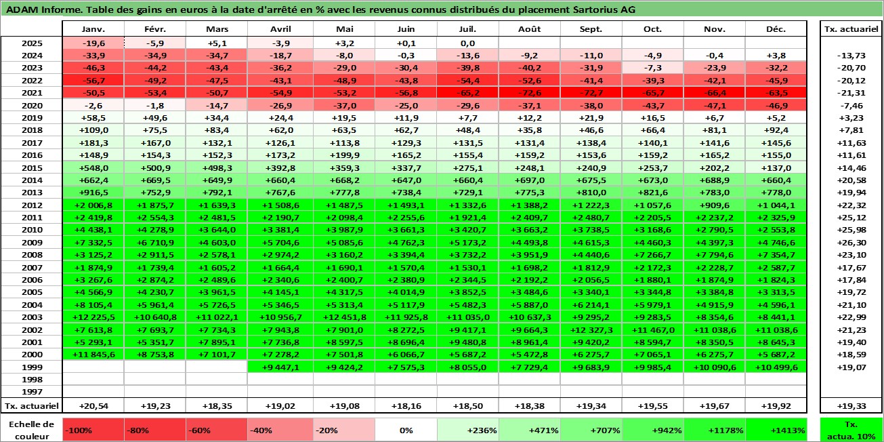Screen dimensions: 884x442
Task: Select the 2021 year row label
Action: tap(31, 92)
